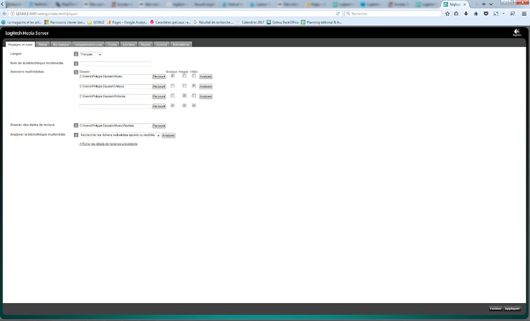Click the info icon beside Dossiers multimédias
530x321 pixels.
pyautogui.click(x=76, y=72)
